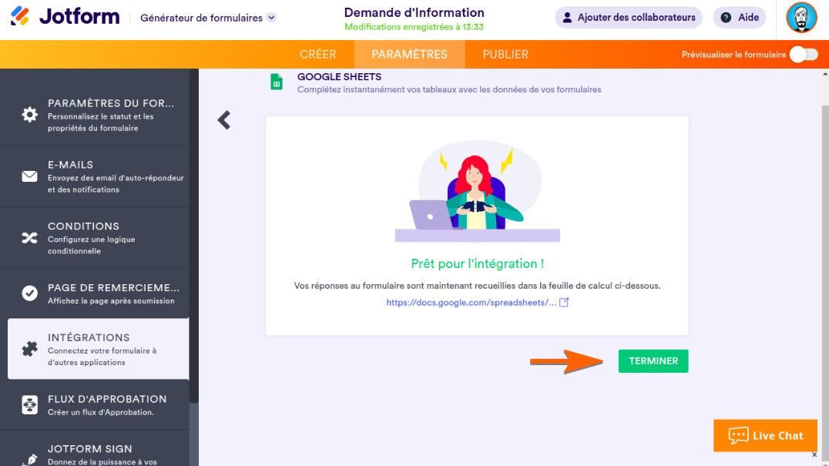
Task: Open Live Chat
Action: tap(765, 435)
